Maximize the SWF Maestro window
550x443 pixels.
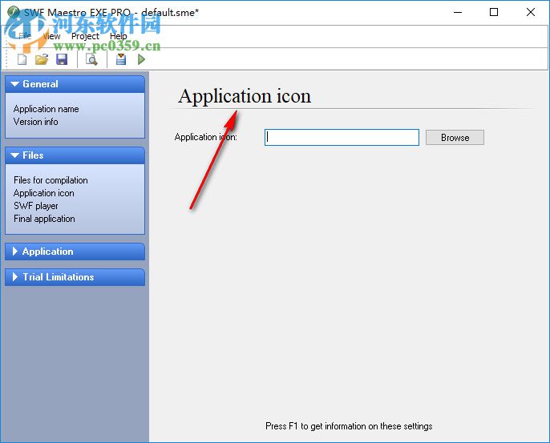tap(494, 12)
